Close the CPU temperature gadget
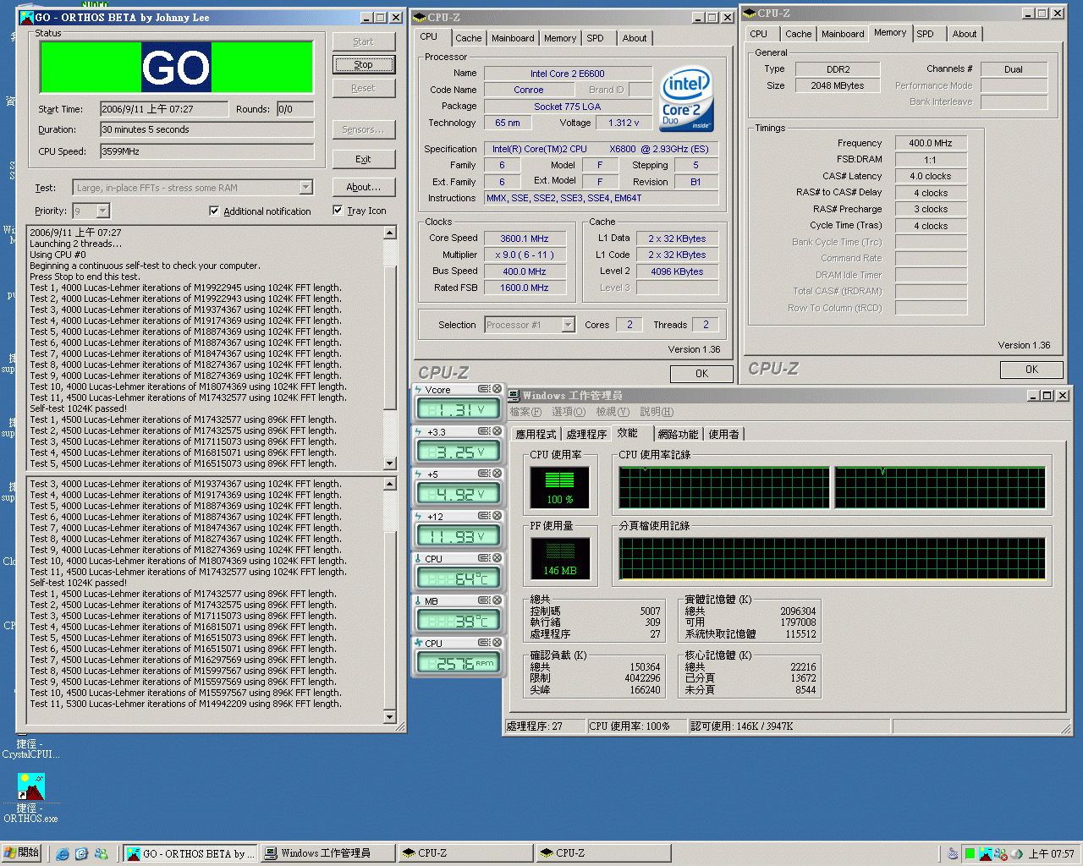This screenshot has height=866, width=1083. (x=498, y=558)
